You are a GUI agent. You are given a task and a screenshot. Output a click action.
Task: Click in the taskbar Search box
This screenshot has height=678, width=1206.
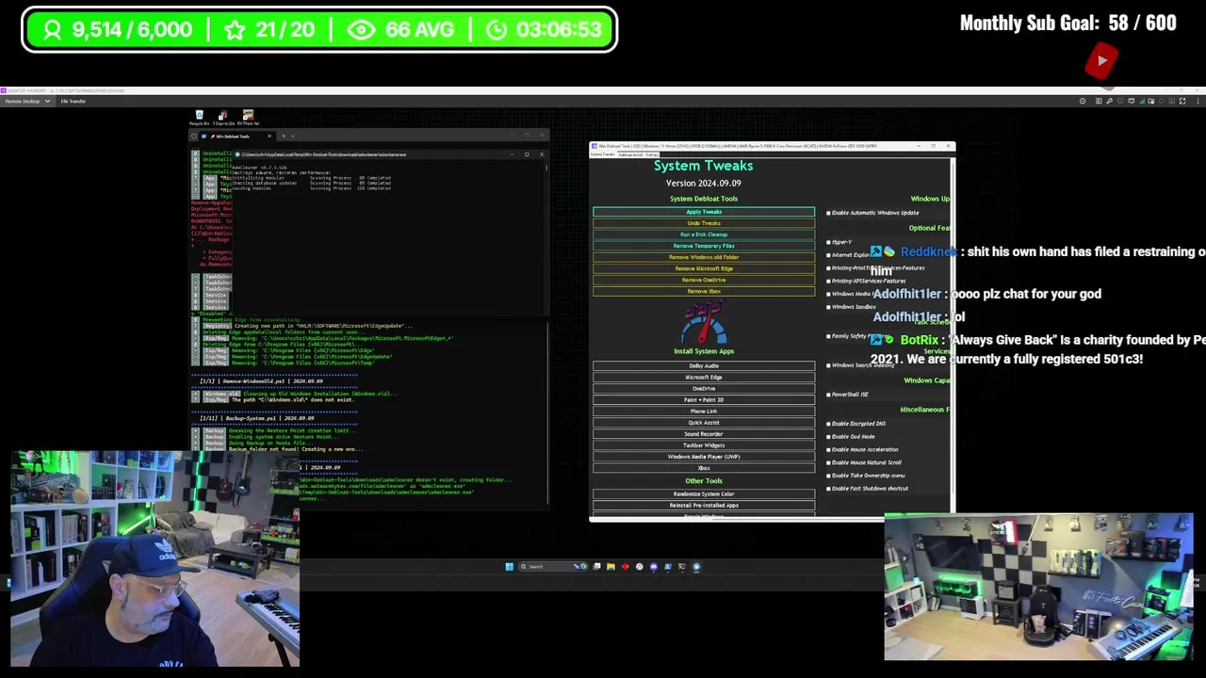[552, 567]
